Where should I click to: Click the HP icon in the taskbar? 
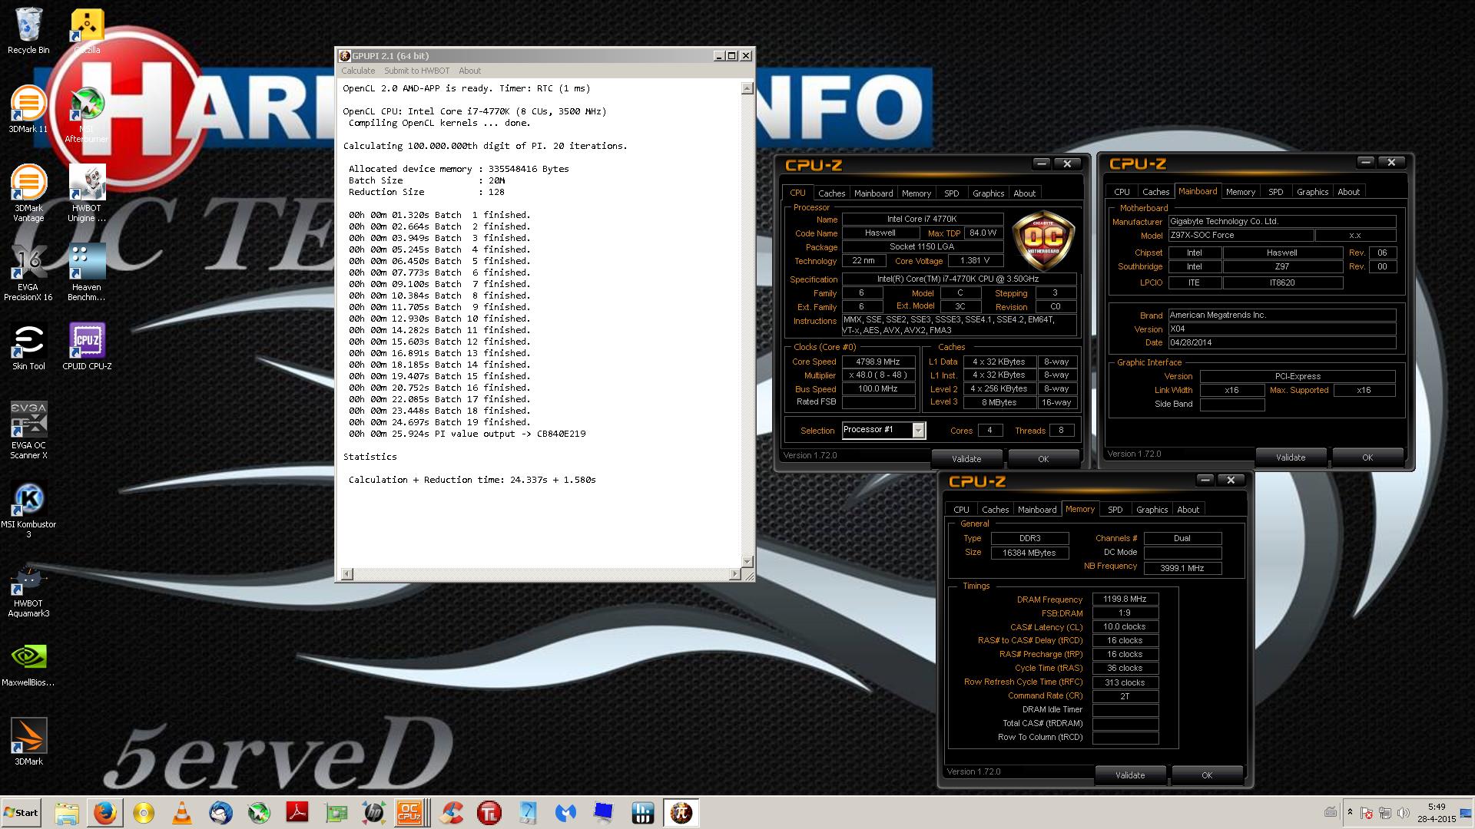pyautogui.click(x=374, y=812)
